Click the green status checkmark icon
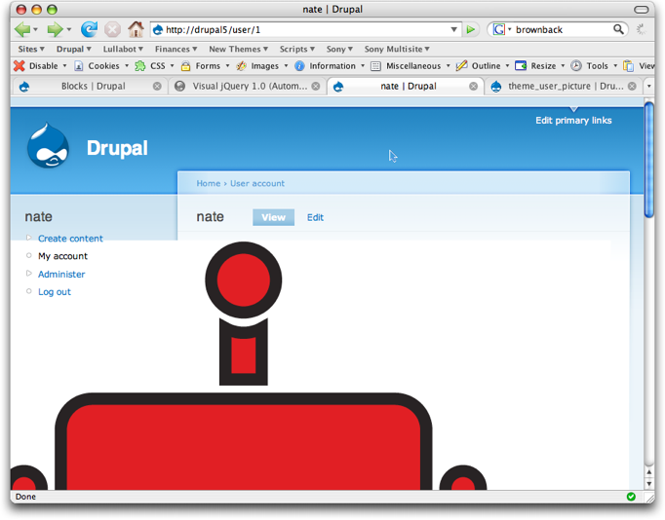The image size is (665, 520). click(x=631, y=497)
